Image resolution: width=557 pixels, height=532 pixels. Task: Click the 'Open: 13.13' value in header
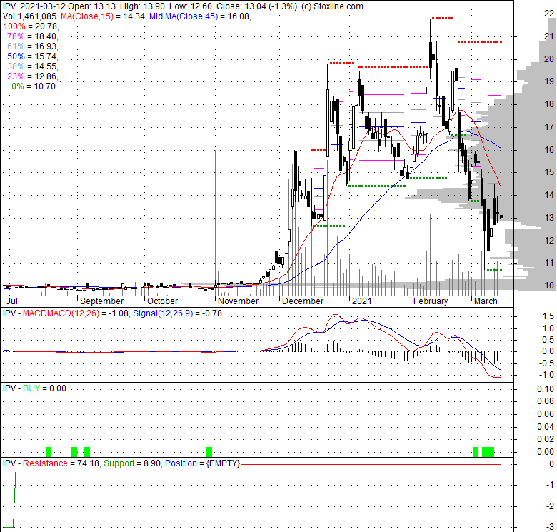click(x=91, y=6)
